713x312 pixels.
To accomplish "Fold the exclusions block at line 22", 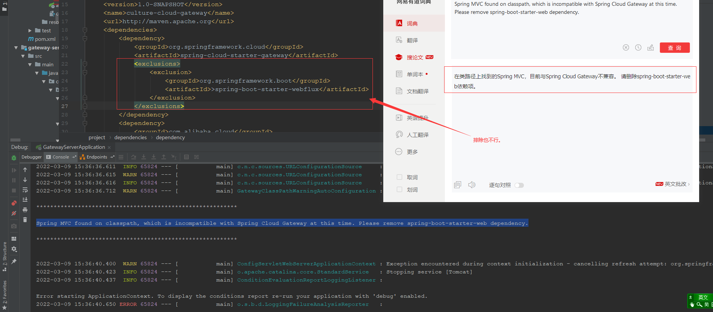I will coord(85,64).
